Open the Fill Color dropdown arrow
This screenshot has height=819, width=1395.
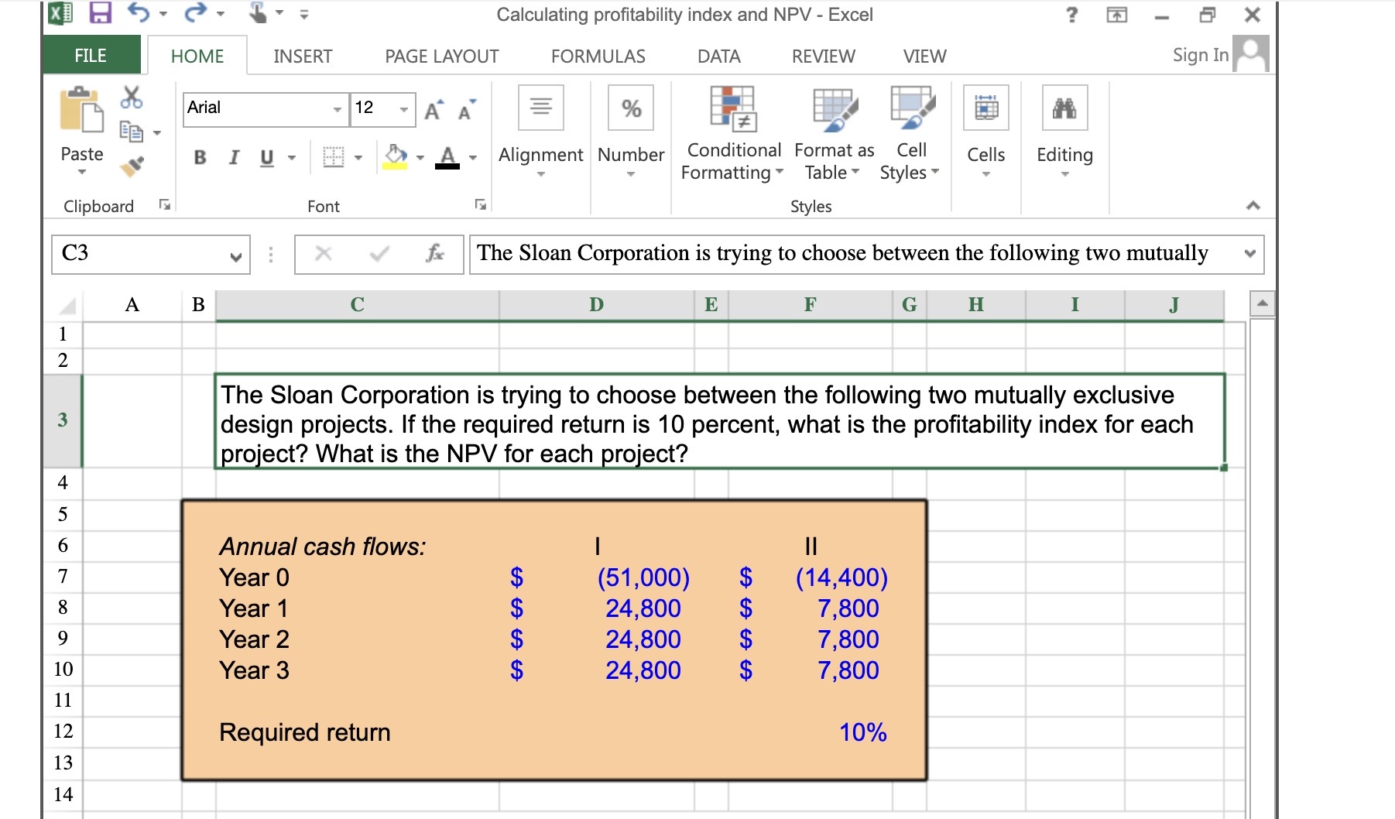[420, 156]
